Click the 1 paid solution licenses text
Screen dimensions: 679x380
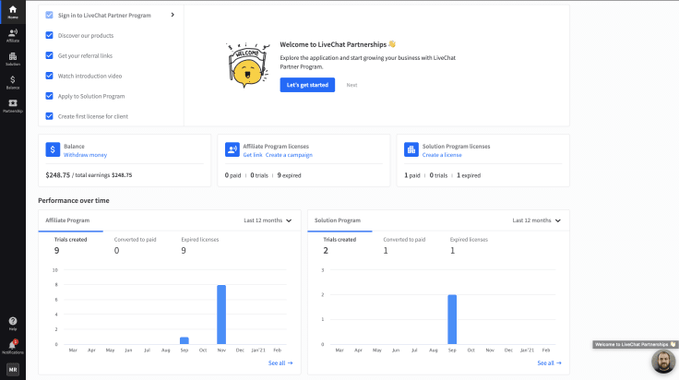412,175
